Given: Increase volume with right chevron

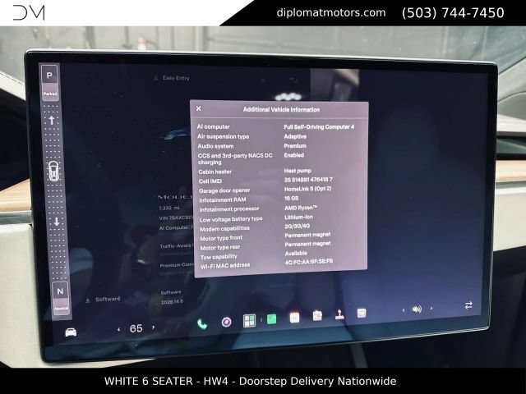Looking at the screenshot, I should [x=431, y=308].
